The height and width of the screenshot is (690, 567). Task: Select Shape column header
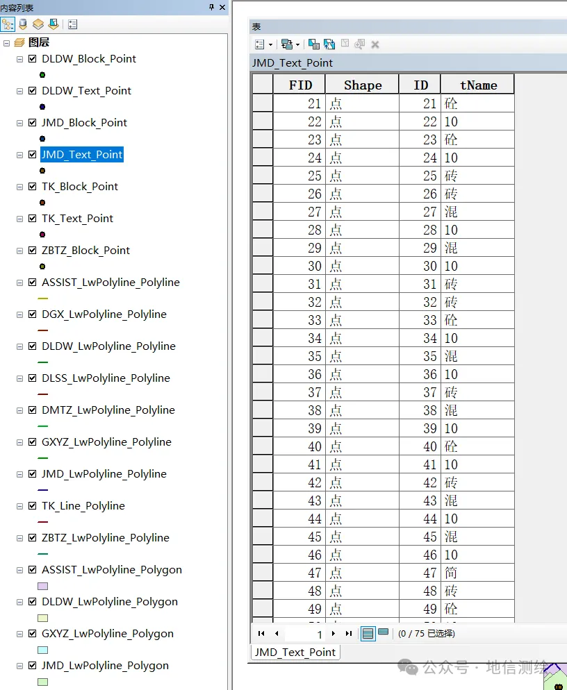[363, 85]
